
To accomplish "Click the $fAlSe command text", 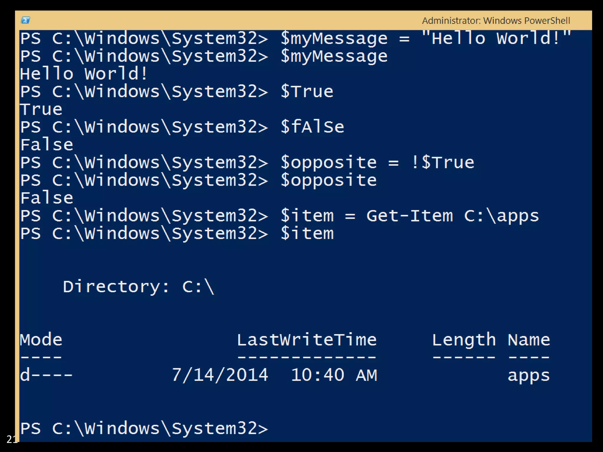I will (312, 127).
